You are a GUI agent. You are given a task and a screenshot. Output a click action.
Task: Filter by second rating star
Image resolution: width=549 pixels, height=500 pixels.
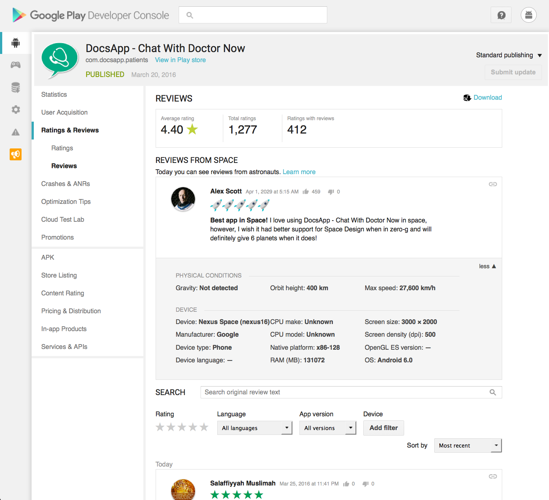(x=171, y=427)
